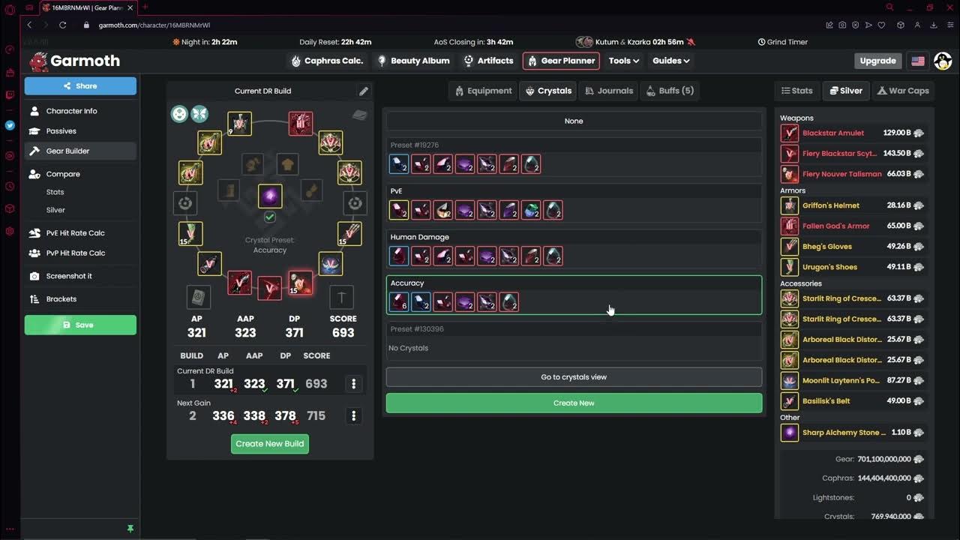Click the Basilisk's Belt icon

point(790,401)
